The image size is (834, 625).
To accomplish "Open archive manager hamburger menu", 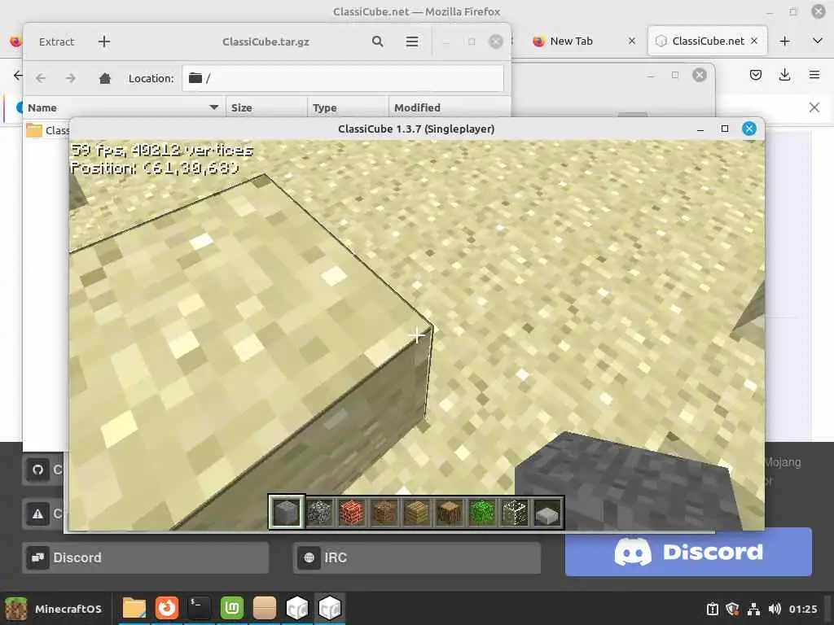I will tap(411, 42).
